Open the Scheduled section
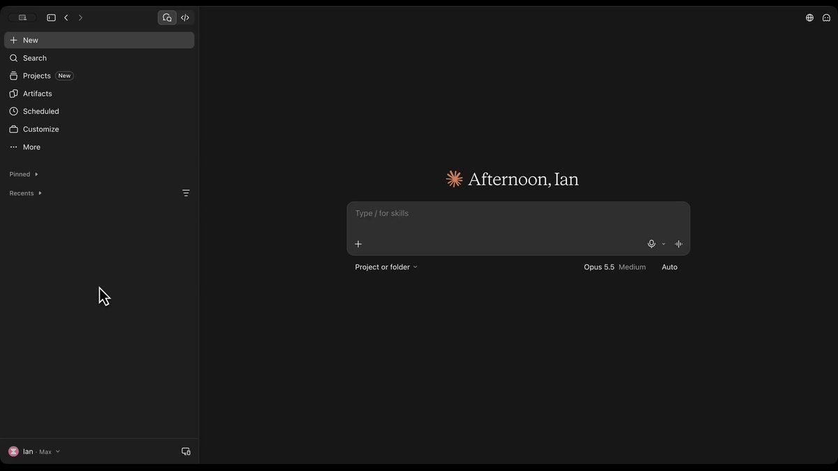The image size is (838, 471). (x=99, y=112)
